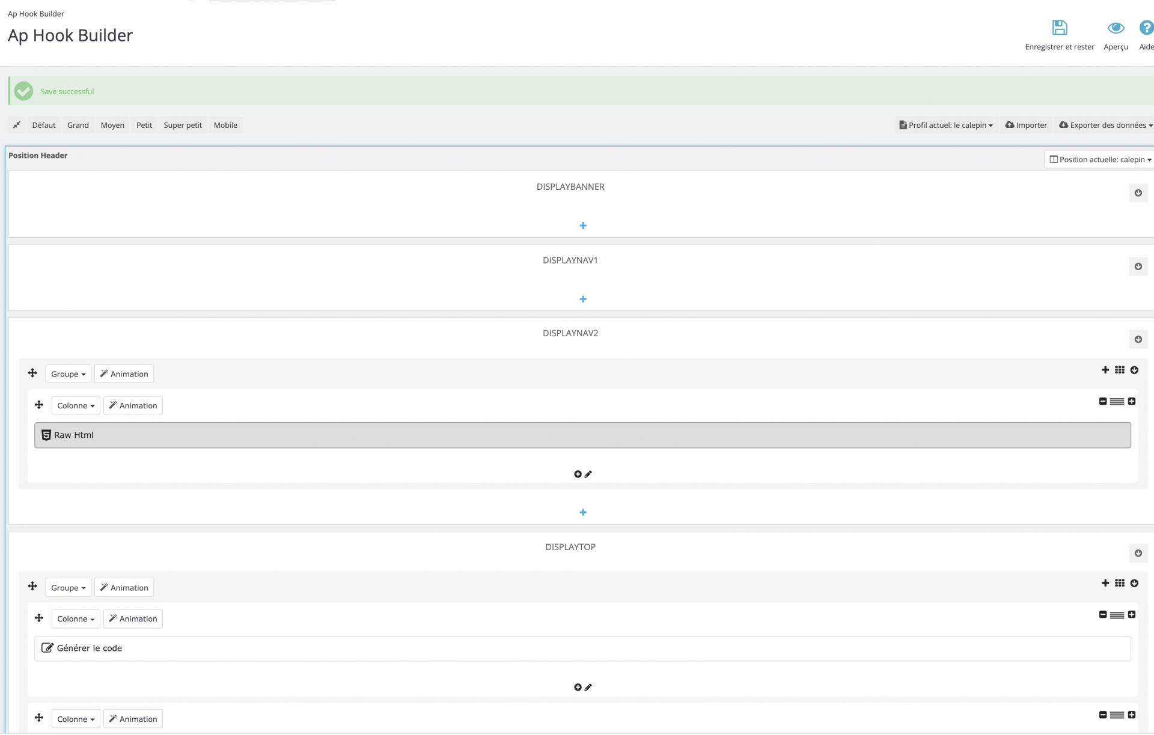Select the Moyen screen size tab
Viewport: 1154px width, 735px height.
click(112, 125)
